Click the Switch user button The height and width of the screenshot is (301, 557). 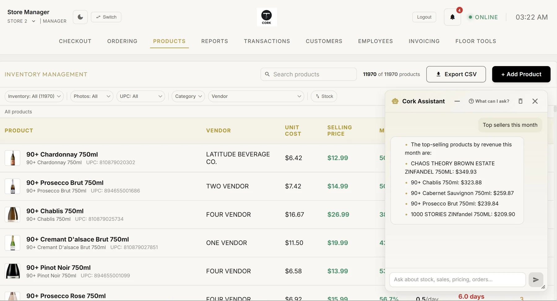point(106,17)
